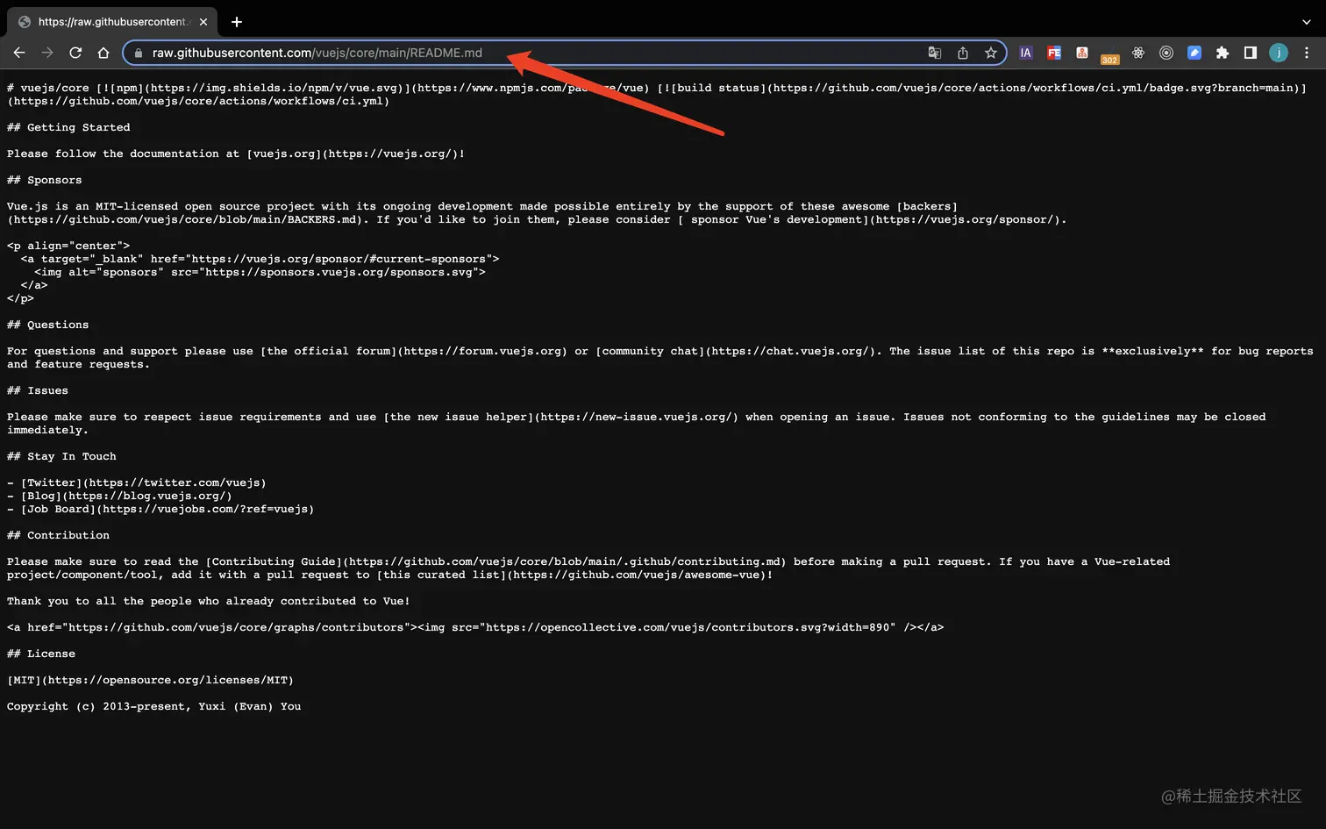Open the browser home page
1326x829 pixels.
pos(103,53)
